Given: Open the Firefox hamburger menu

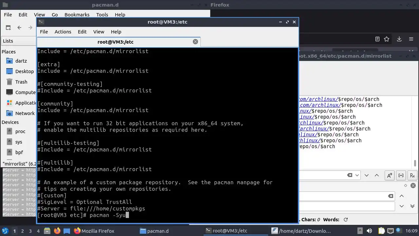Looking at the screenshot, I should pos(411,39).
